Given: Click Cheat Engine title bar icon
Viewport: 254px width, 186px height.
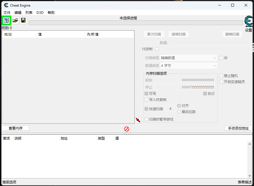Looking at the screenshot, I should [x=6, y=5].
